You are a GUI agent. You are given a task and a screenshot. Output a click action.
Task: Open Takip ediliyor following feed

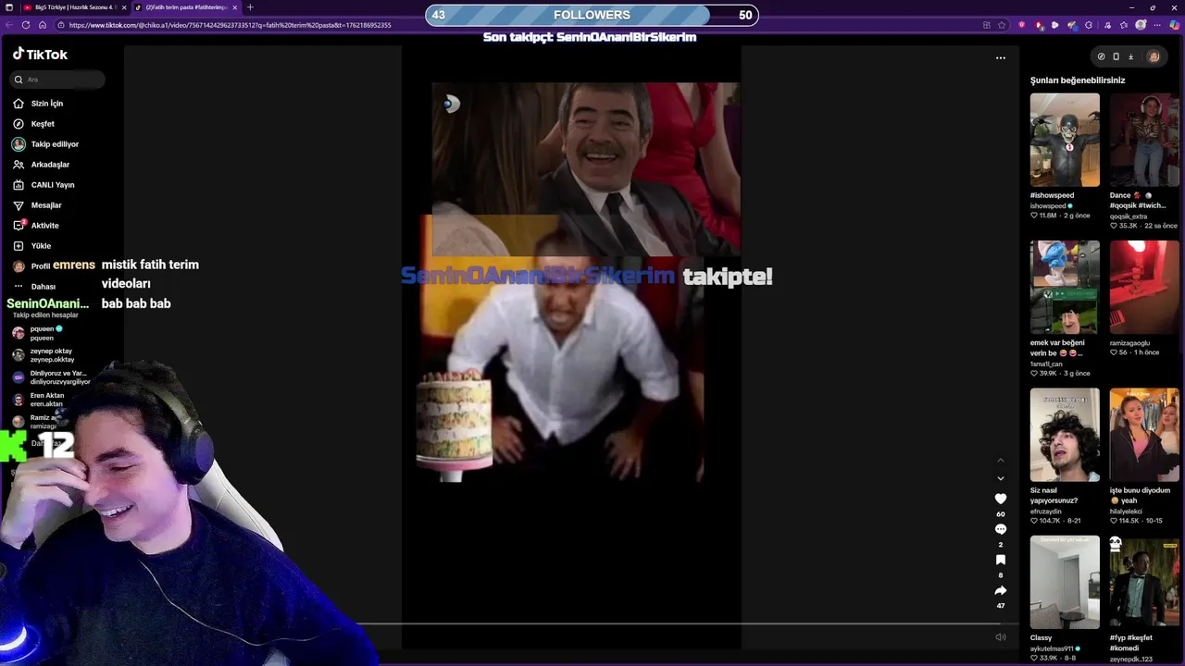[x=45, y=144]
